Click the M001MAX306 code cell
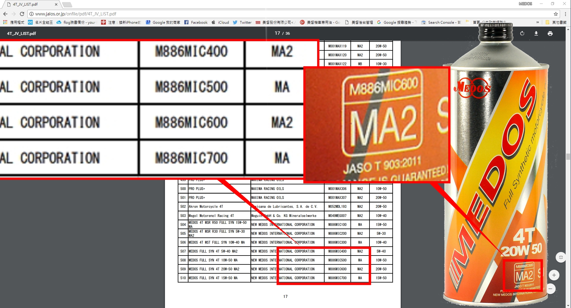571x308 pixels. (x=337, y=189)
